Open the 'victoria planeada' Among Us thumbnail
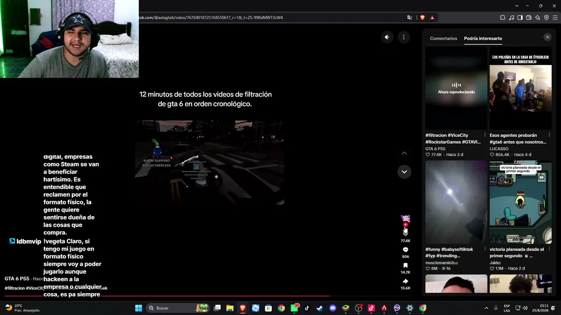Viewport: 561px width, 315px height. tap(521, 202)
